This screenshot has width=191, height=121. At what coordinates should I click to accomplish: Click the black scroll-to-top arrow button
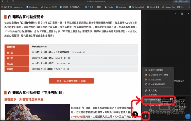click(x=135, y=114)
